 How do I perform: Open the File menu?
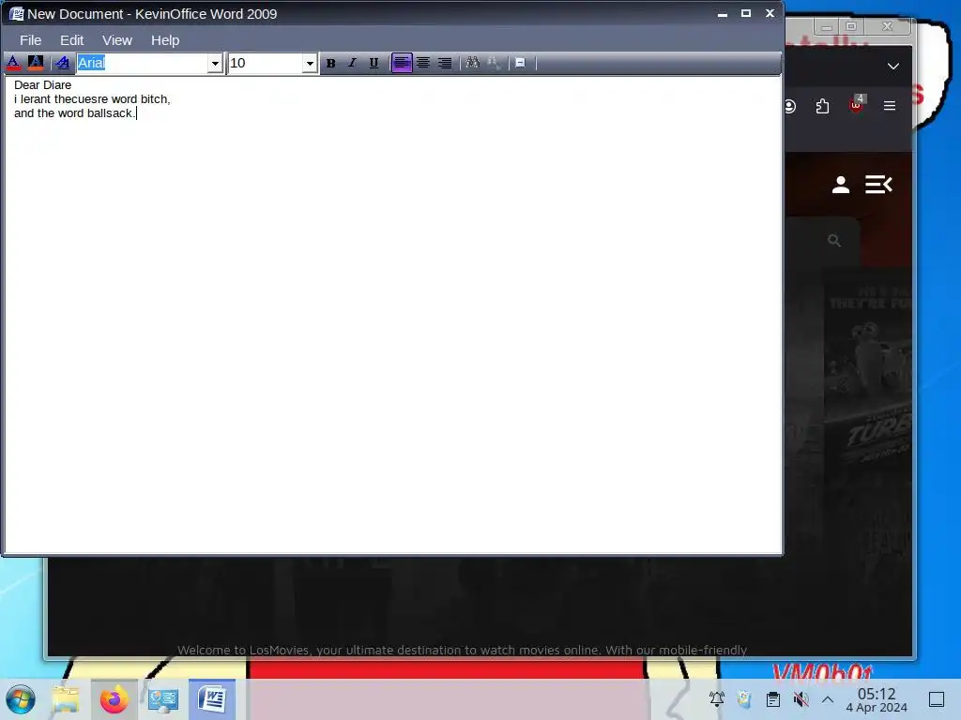tap(31, 40)
